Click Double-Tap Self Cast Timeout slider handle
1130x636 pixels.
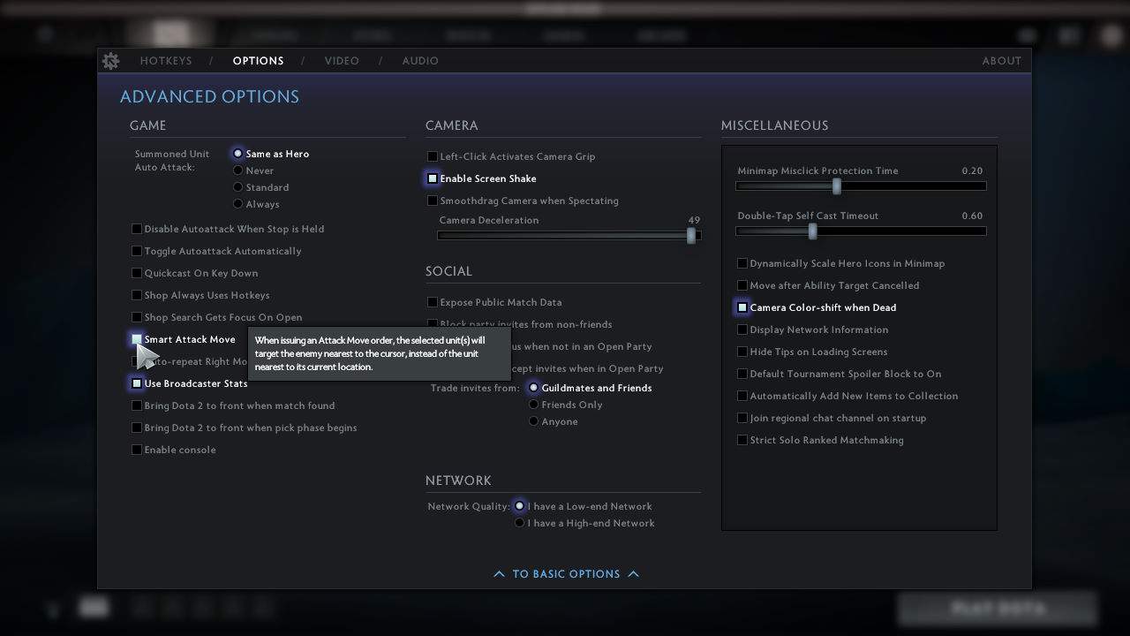pyautogui.click(x=812, y=231)
